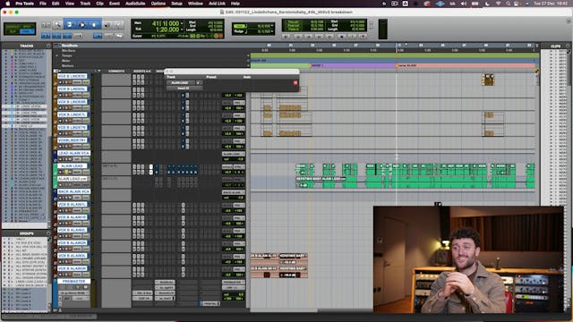Select the Trim tool
This screenshot has width=573, height=322.
(x=70, y=25)
